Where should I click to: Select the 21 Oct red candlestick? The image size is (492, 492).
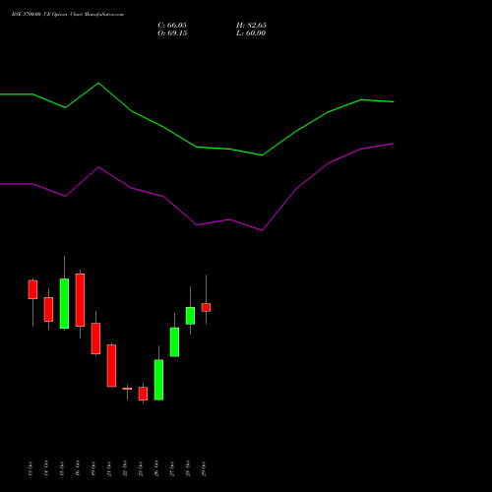coord(111,366)
